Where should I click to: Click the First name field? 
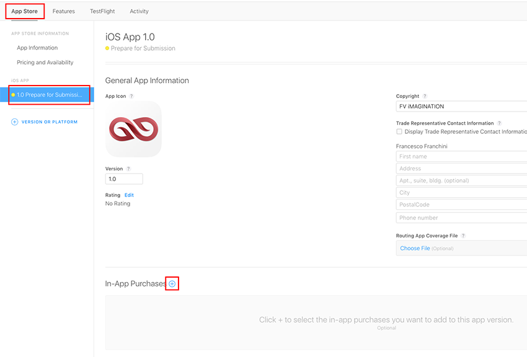click(x=461, y=157)
